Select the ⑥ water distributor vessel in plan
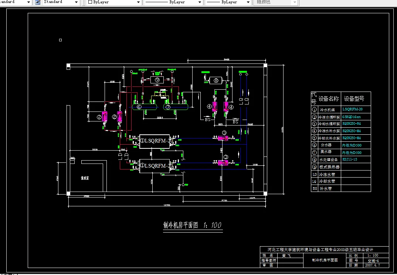 point(144,107)
